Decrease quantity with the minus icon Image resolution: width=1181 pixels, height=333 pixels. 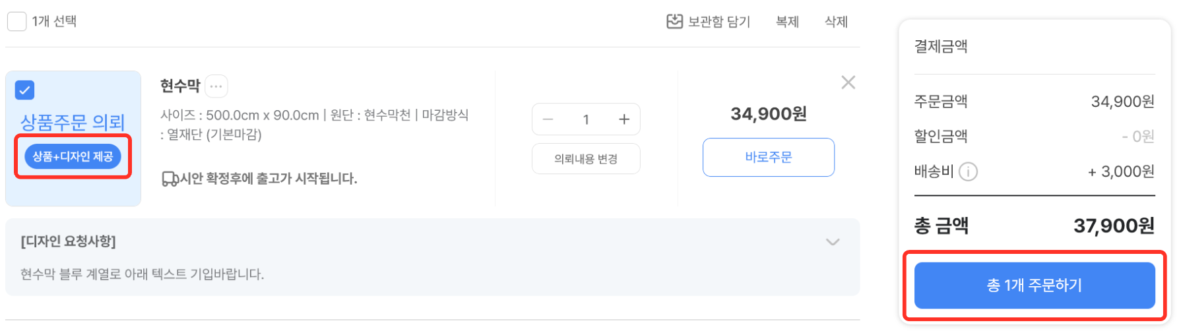tap(548, 119)
